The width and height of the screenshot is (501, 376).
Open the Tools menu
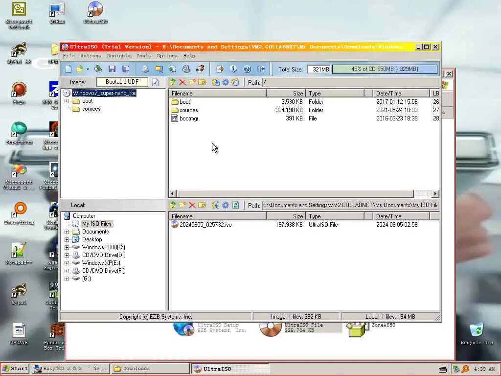click(144, 56)
